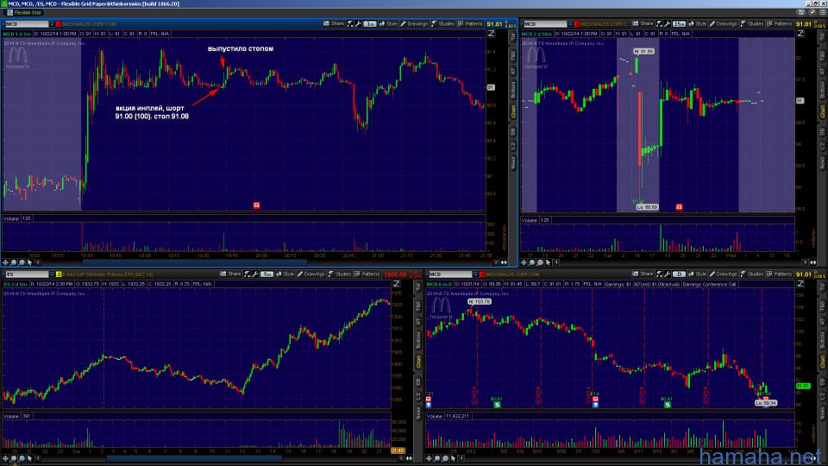Open Share menu in ES futures chart
The height and width of the screenshot is (466, 828).
coord(231,274)
